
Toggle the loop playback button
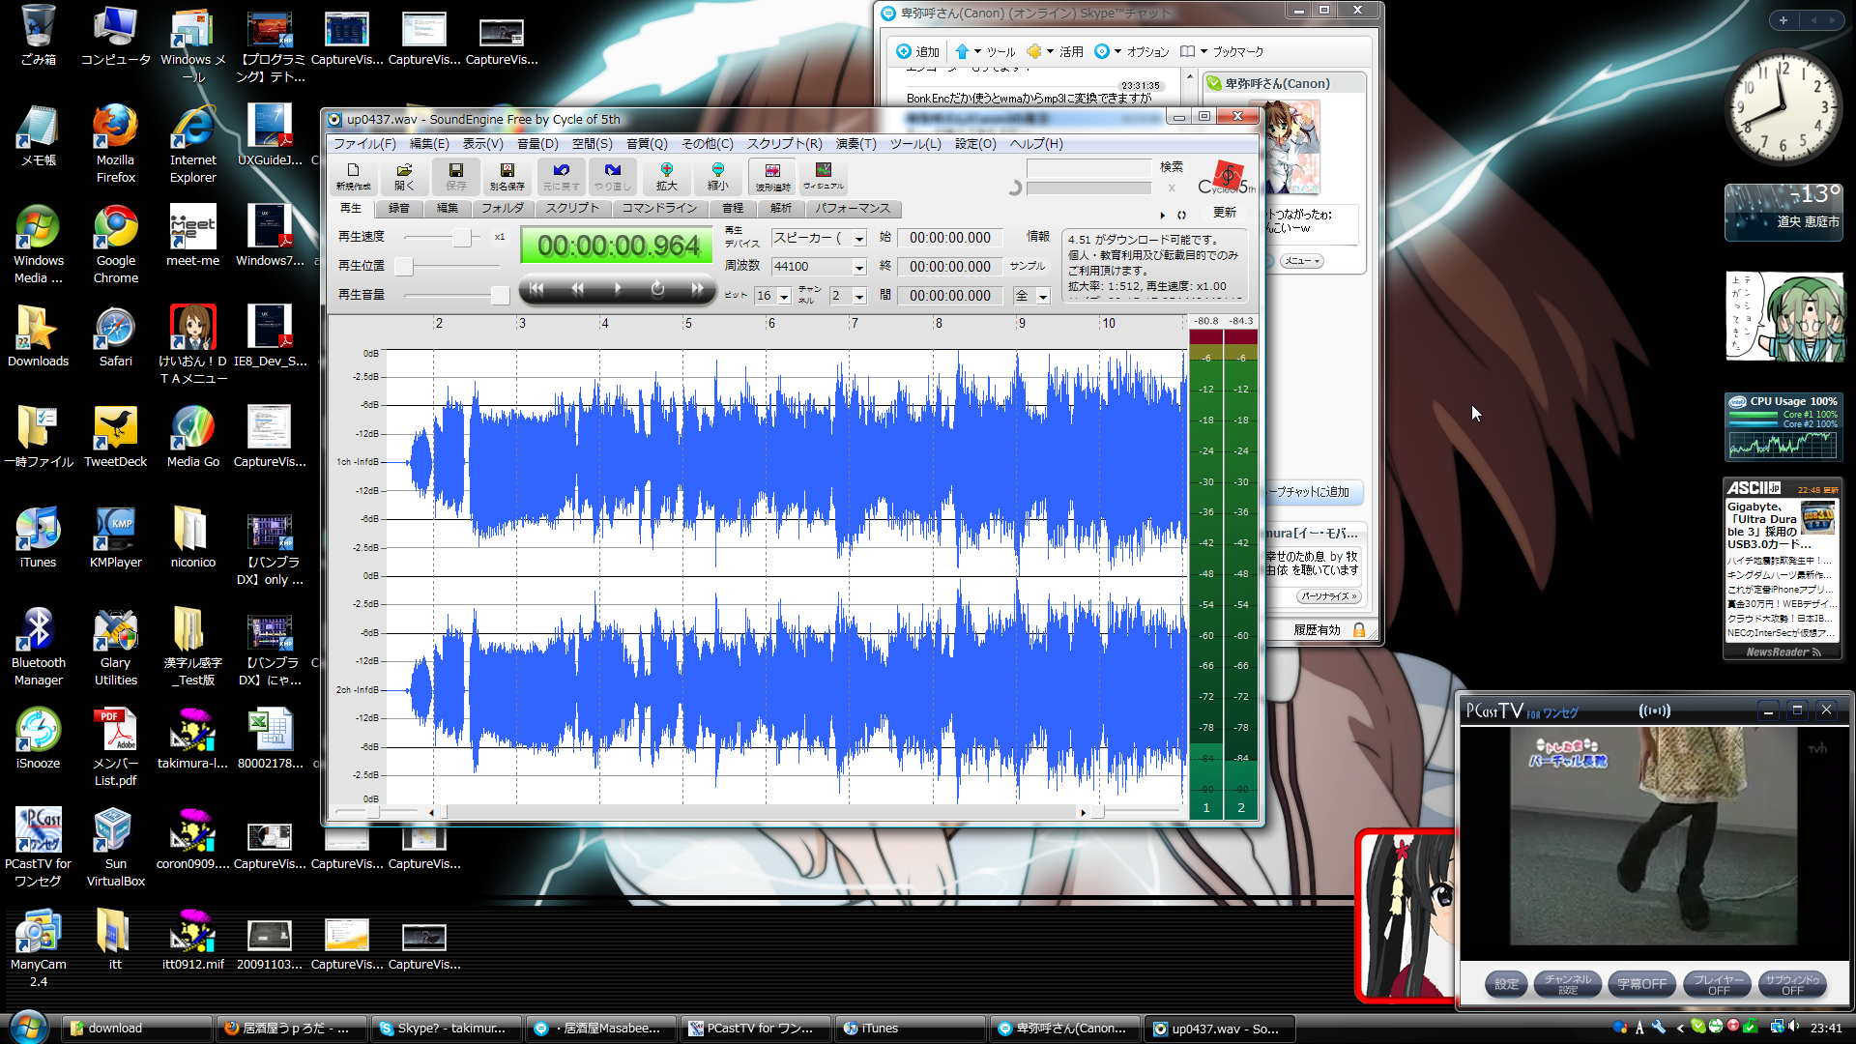coord(657,288)
